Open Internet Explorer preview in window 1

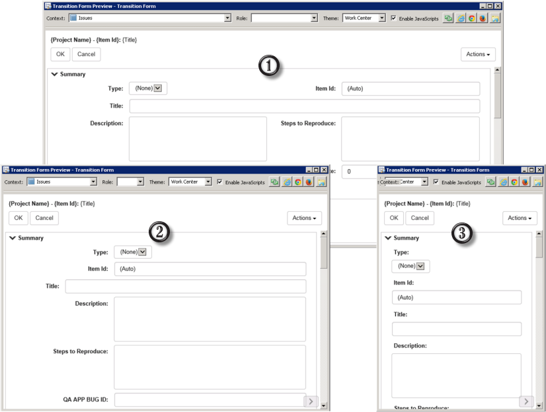tap(461, 18)
